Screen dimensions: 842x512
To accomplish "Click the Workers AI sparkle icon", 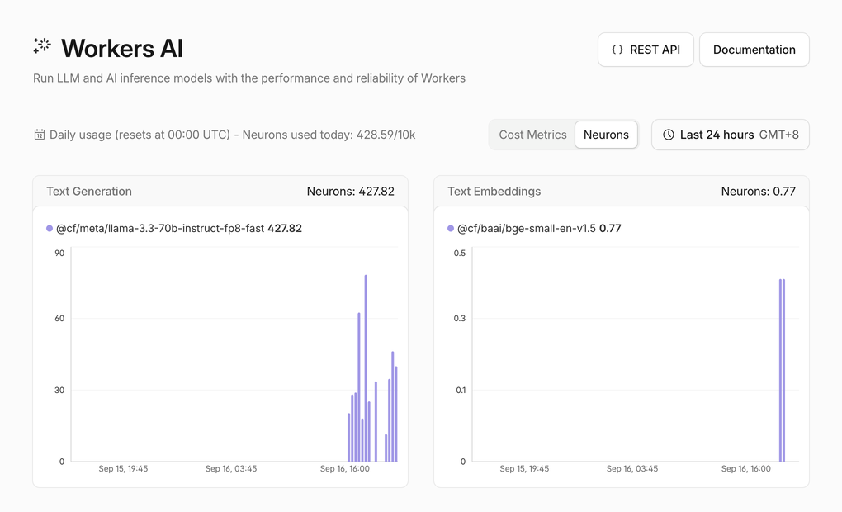I will (42, 46).
